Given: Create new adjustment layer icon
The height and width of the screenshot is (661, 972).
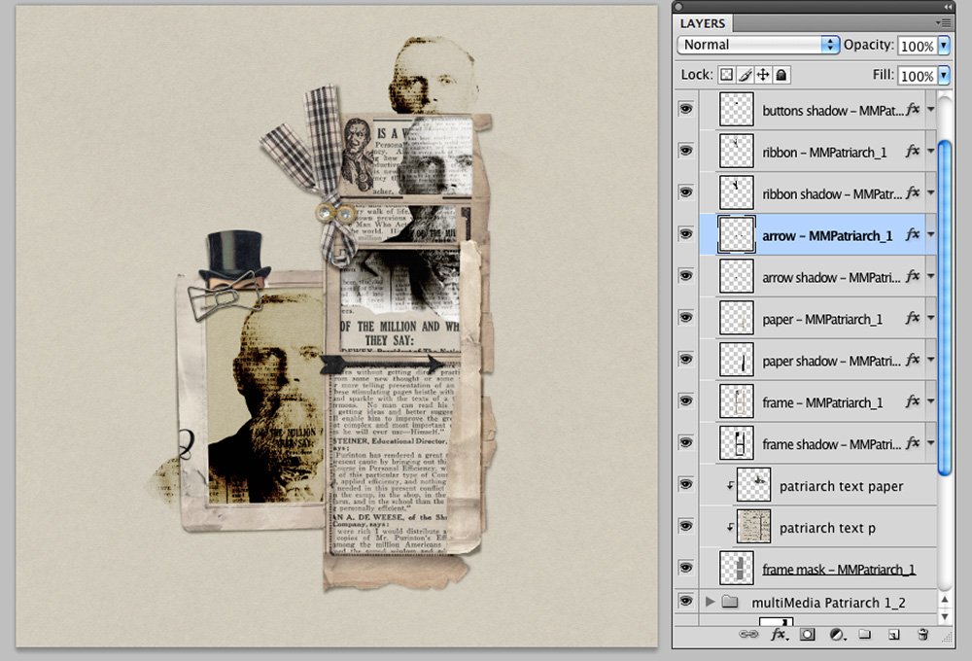Looking at the screenshot, I should click(x=837, y=635).
